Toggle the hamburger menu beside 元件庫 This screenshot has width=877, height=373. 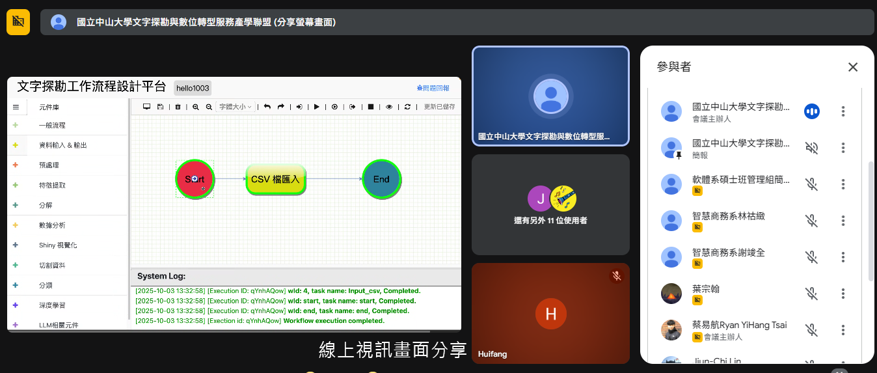tap(16, 107)
